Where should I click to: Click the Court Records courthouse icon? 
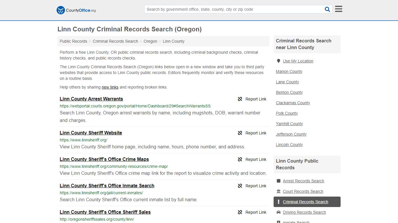279,191
